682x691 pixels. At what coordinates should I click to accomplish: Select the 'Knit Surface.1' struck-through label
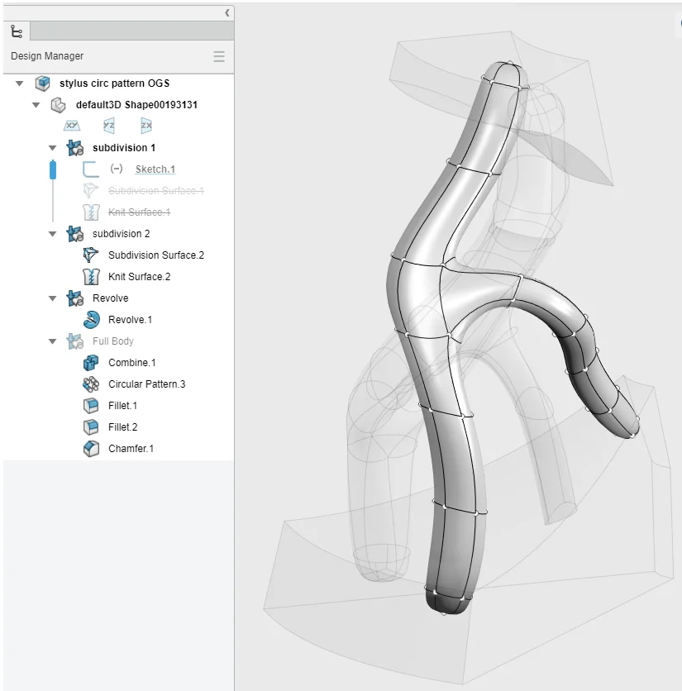pyautogui.click(x=140, y=212)
